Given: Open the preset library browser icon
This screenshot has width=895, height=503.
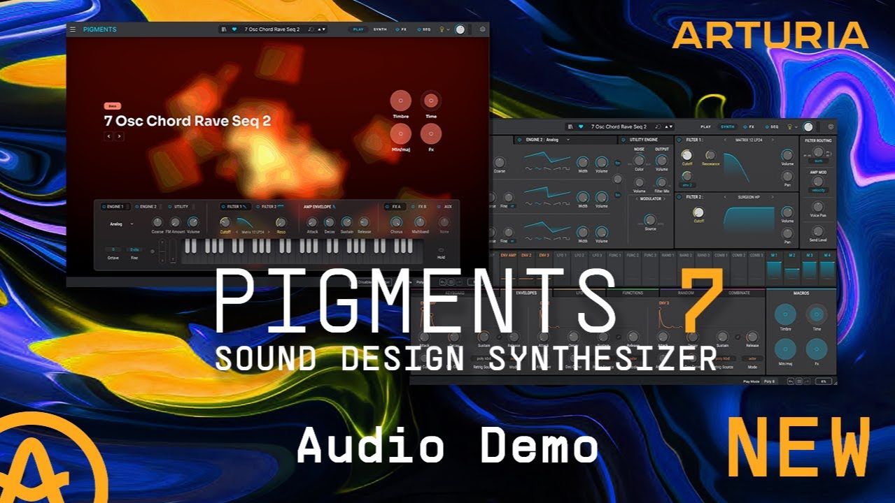Looking at the screenshot, I should pos(224,30).
